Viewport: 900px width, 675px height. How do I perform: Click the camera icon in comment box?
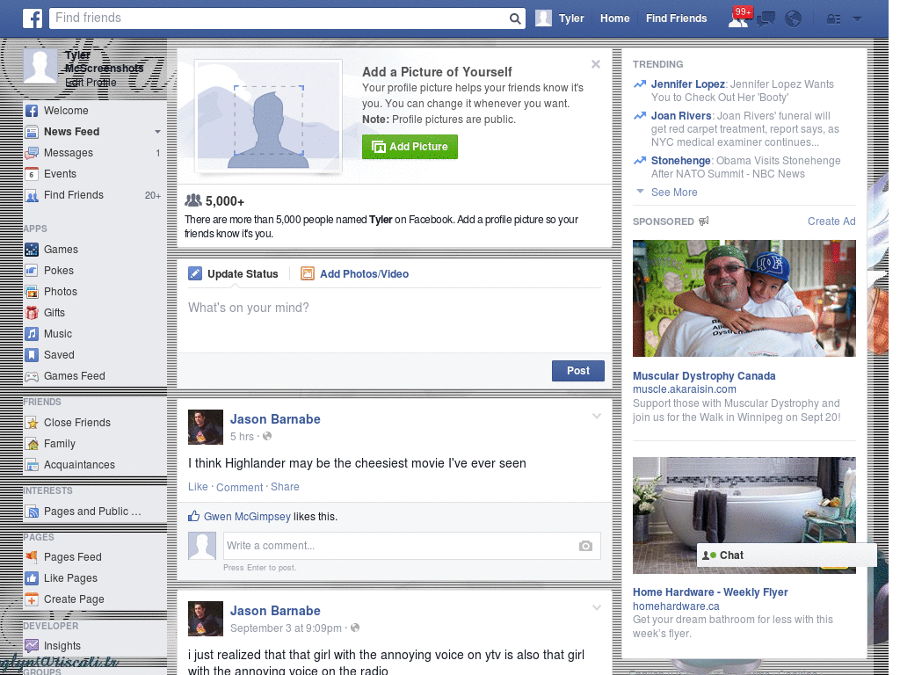click(x=585, y=546)
